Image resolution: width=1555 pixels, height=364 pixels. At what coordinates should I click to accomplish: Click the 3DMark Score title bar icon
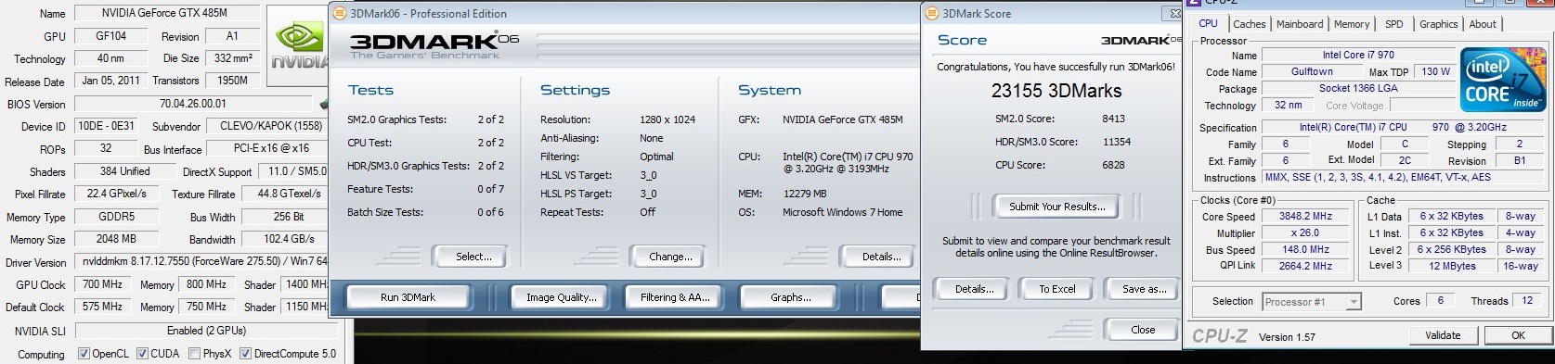coord(932,14)
